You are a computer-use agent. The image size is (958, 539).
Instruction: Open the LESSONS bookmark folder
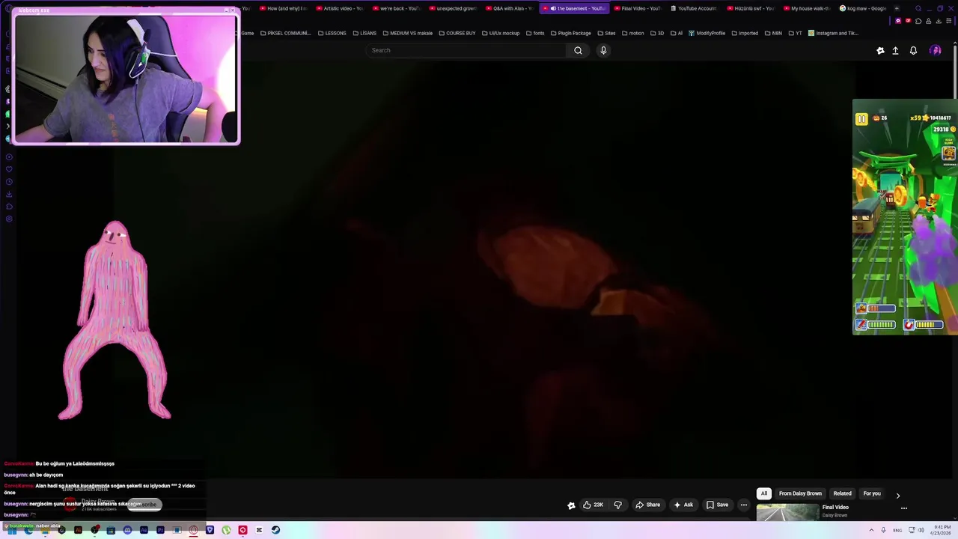tap(332, 33)
